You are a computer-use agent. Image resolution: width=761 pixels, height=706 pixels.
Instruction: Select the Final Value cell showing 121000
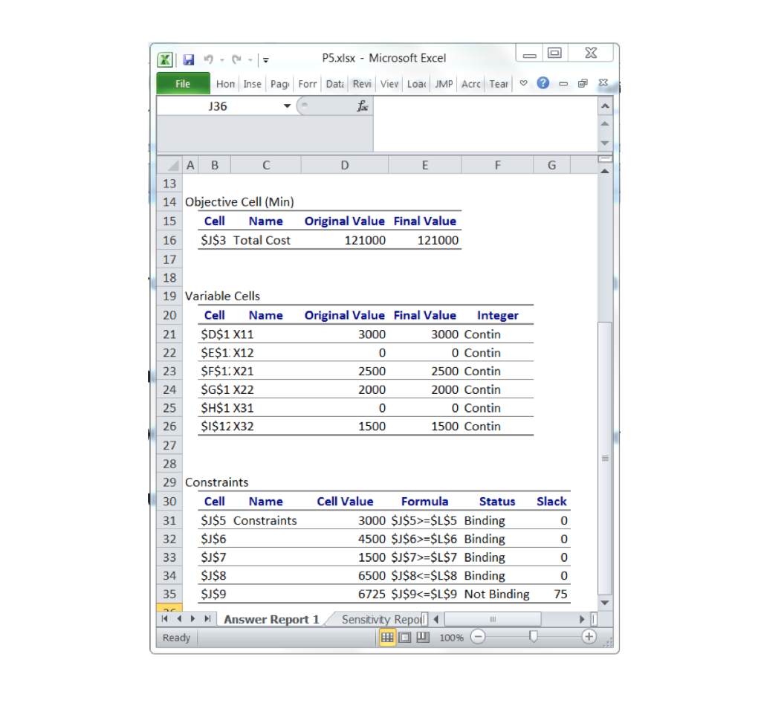point(425,240)
